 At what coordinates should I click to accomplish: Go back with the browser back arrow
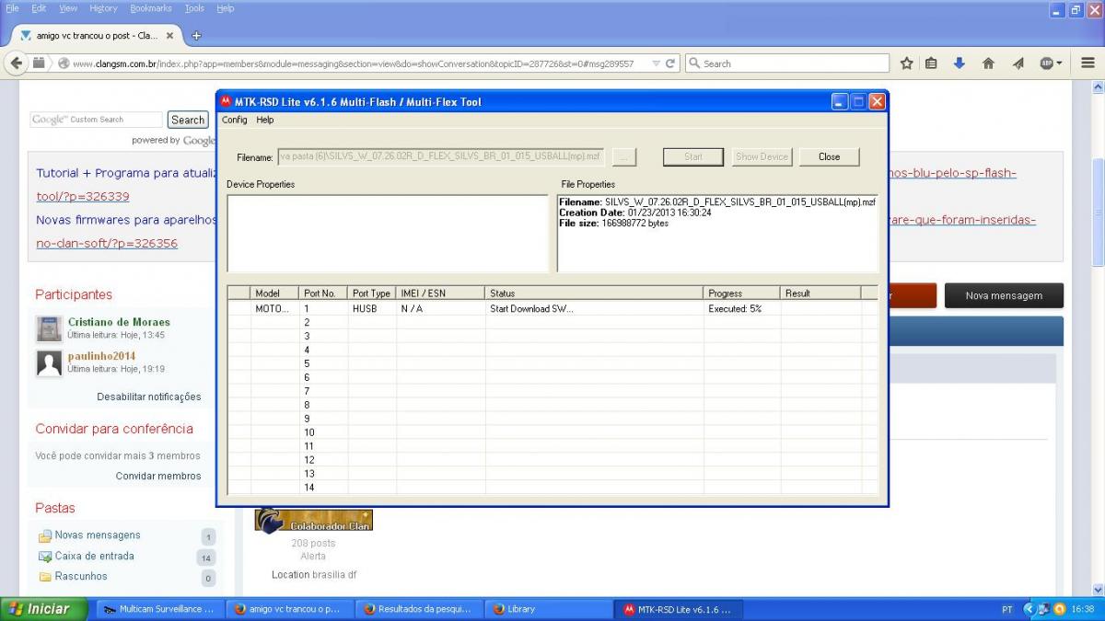point(16,63)
